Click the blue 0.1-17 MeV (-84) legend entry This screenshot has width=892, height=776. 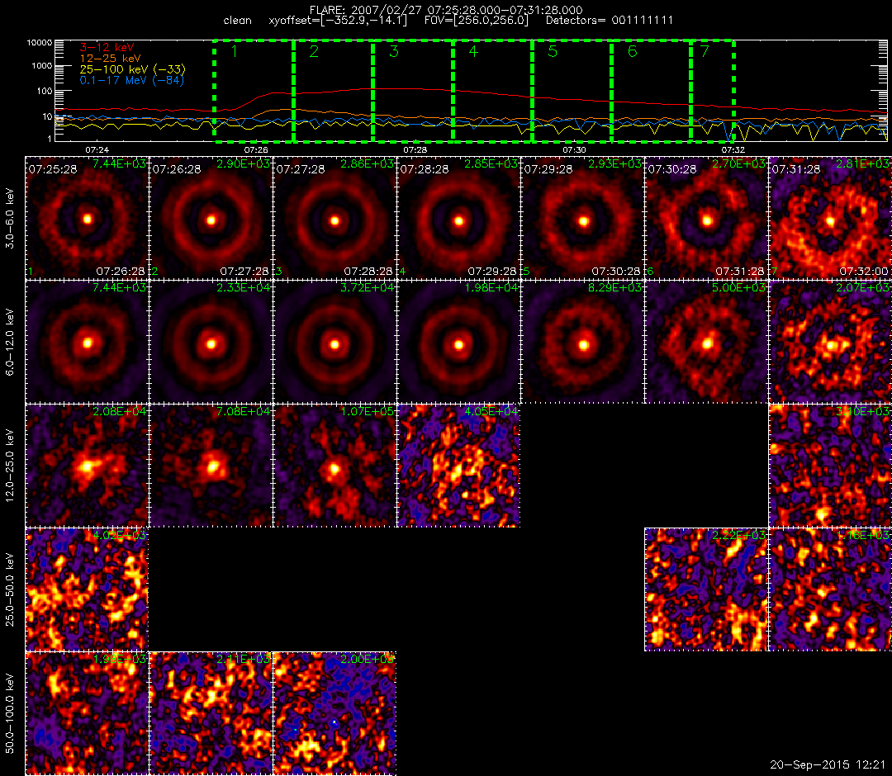click(132, 80)
